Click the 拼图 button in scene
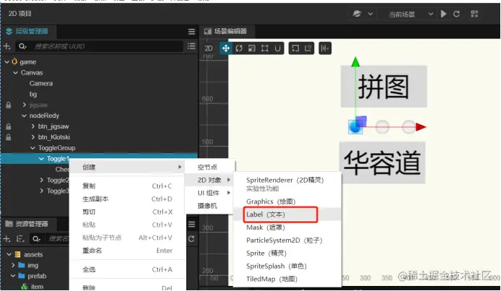 tap(384, 87)
